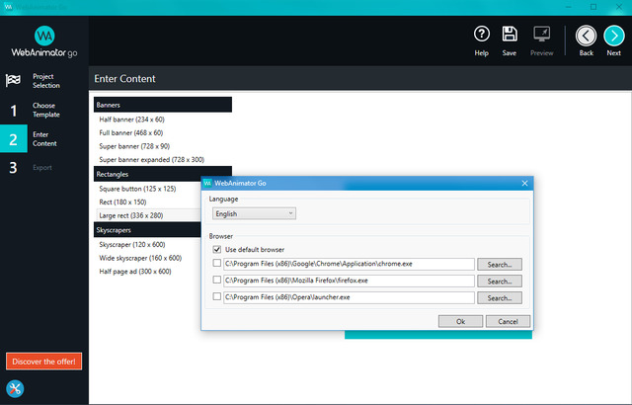Select the Opera launcher checkbox
The width and height of the screenshot is (632, 405).
coord(217,297)
